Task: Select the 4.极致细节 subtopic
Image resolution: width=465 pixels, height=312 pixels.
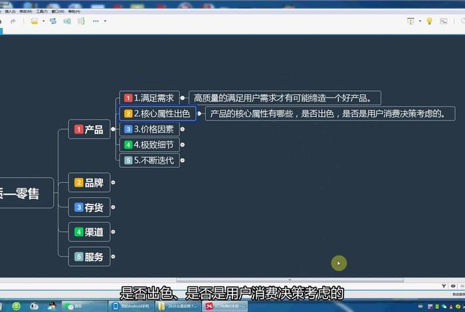Action: [x=149, y=145]
